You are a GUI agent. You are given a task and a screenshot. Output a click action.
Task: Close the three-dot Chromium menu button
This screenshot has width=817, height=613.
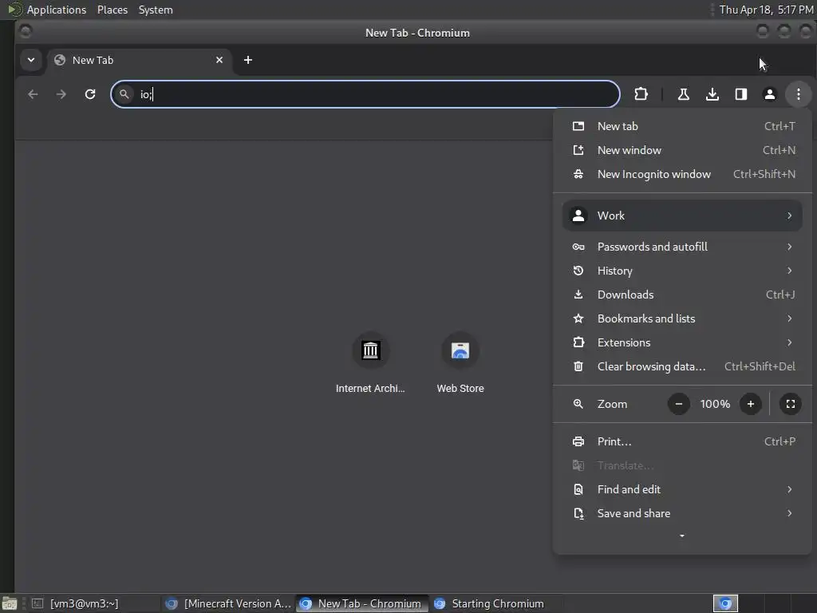[798, 94]
